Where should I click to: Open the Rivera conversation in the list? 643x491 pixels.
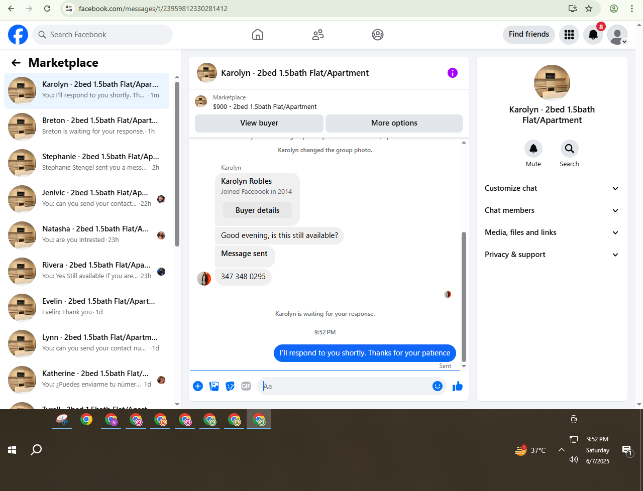click(86, 271)
